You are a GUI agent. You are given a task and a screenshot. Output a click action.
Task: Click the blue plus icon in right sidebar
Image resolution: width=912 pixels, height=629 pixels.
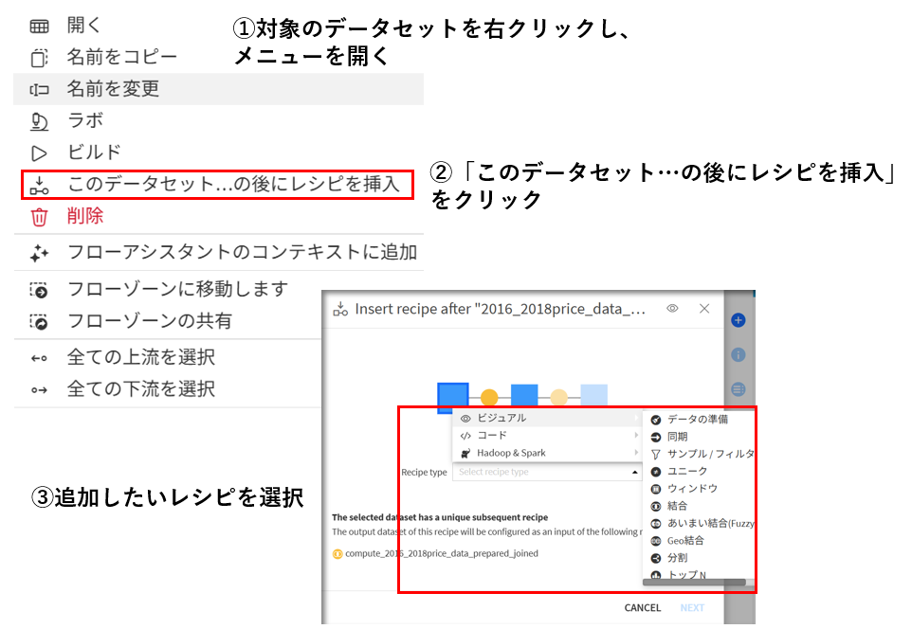pos(739,320)
